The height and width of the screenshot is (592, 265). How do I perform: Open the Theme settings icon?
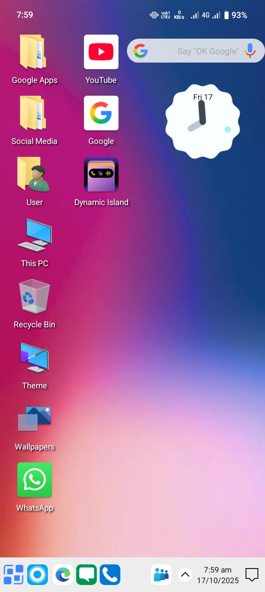click(x=35, y=358)
